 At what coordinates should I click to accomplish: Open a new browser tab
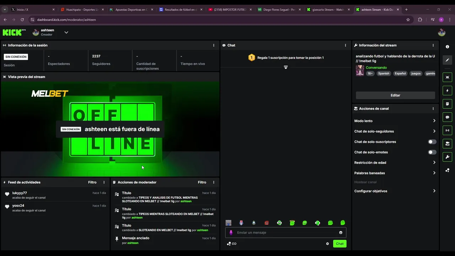pyautogui.click(x=406, y=10)
